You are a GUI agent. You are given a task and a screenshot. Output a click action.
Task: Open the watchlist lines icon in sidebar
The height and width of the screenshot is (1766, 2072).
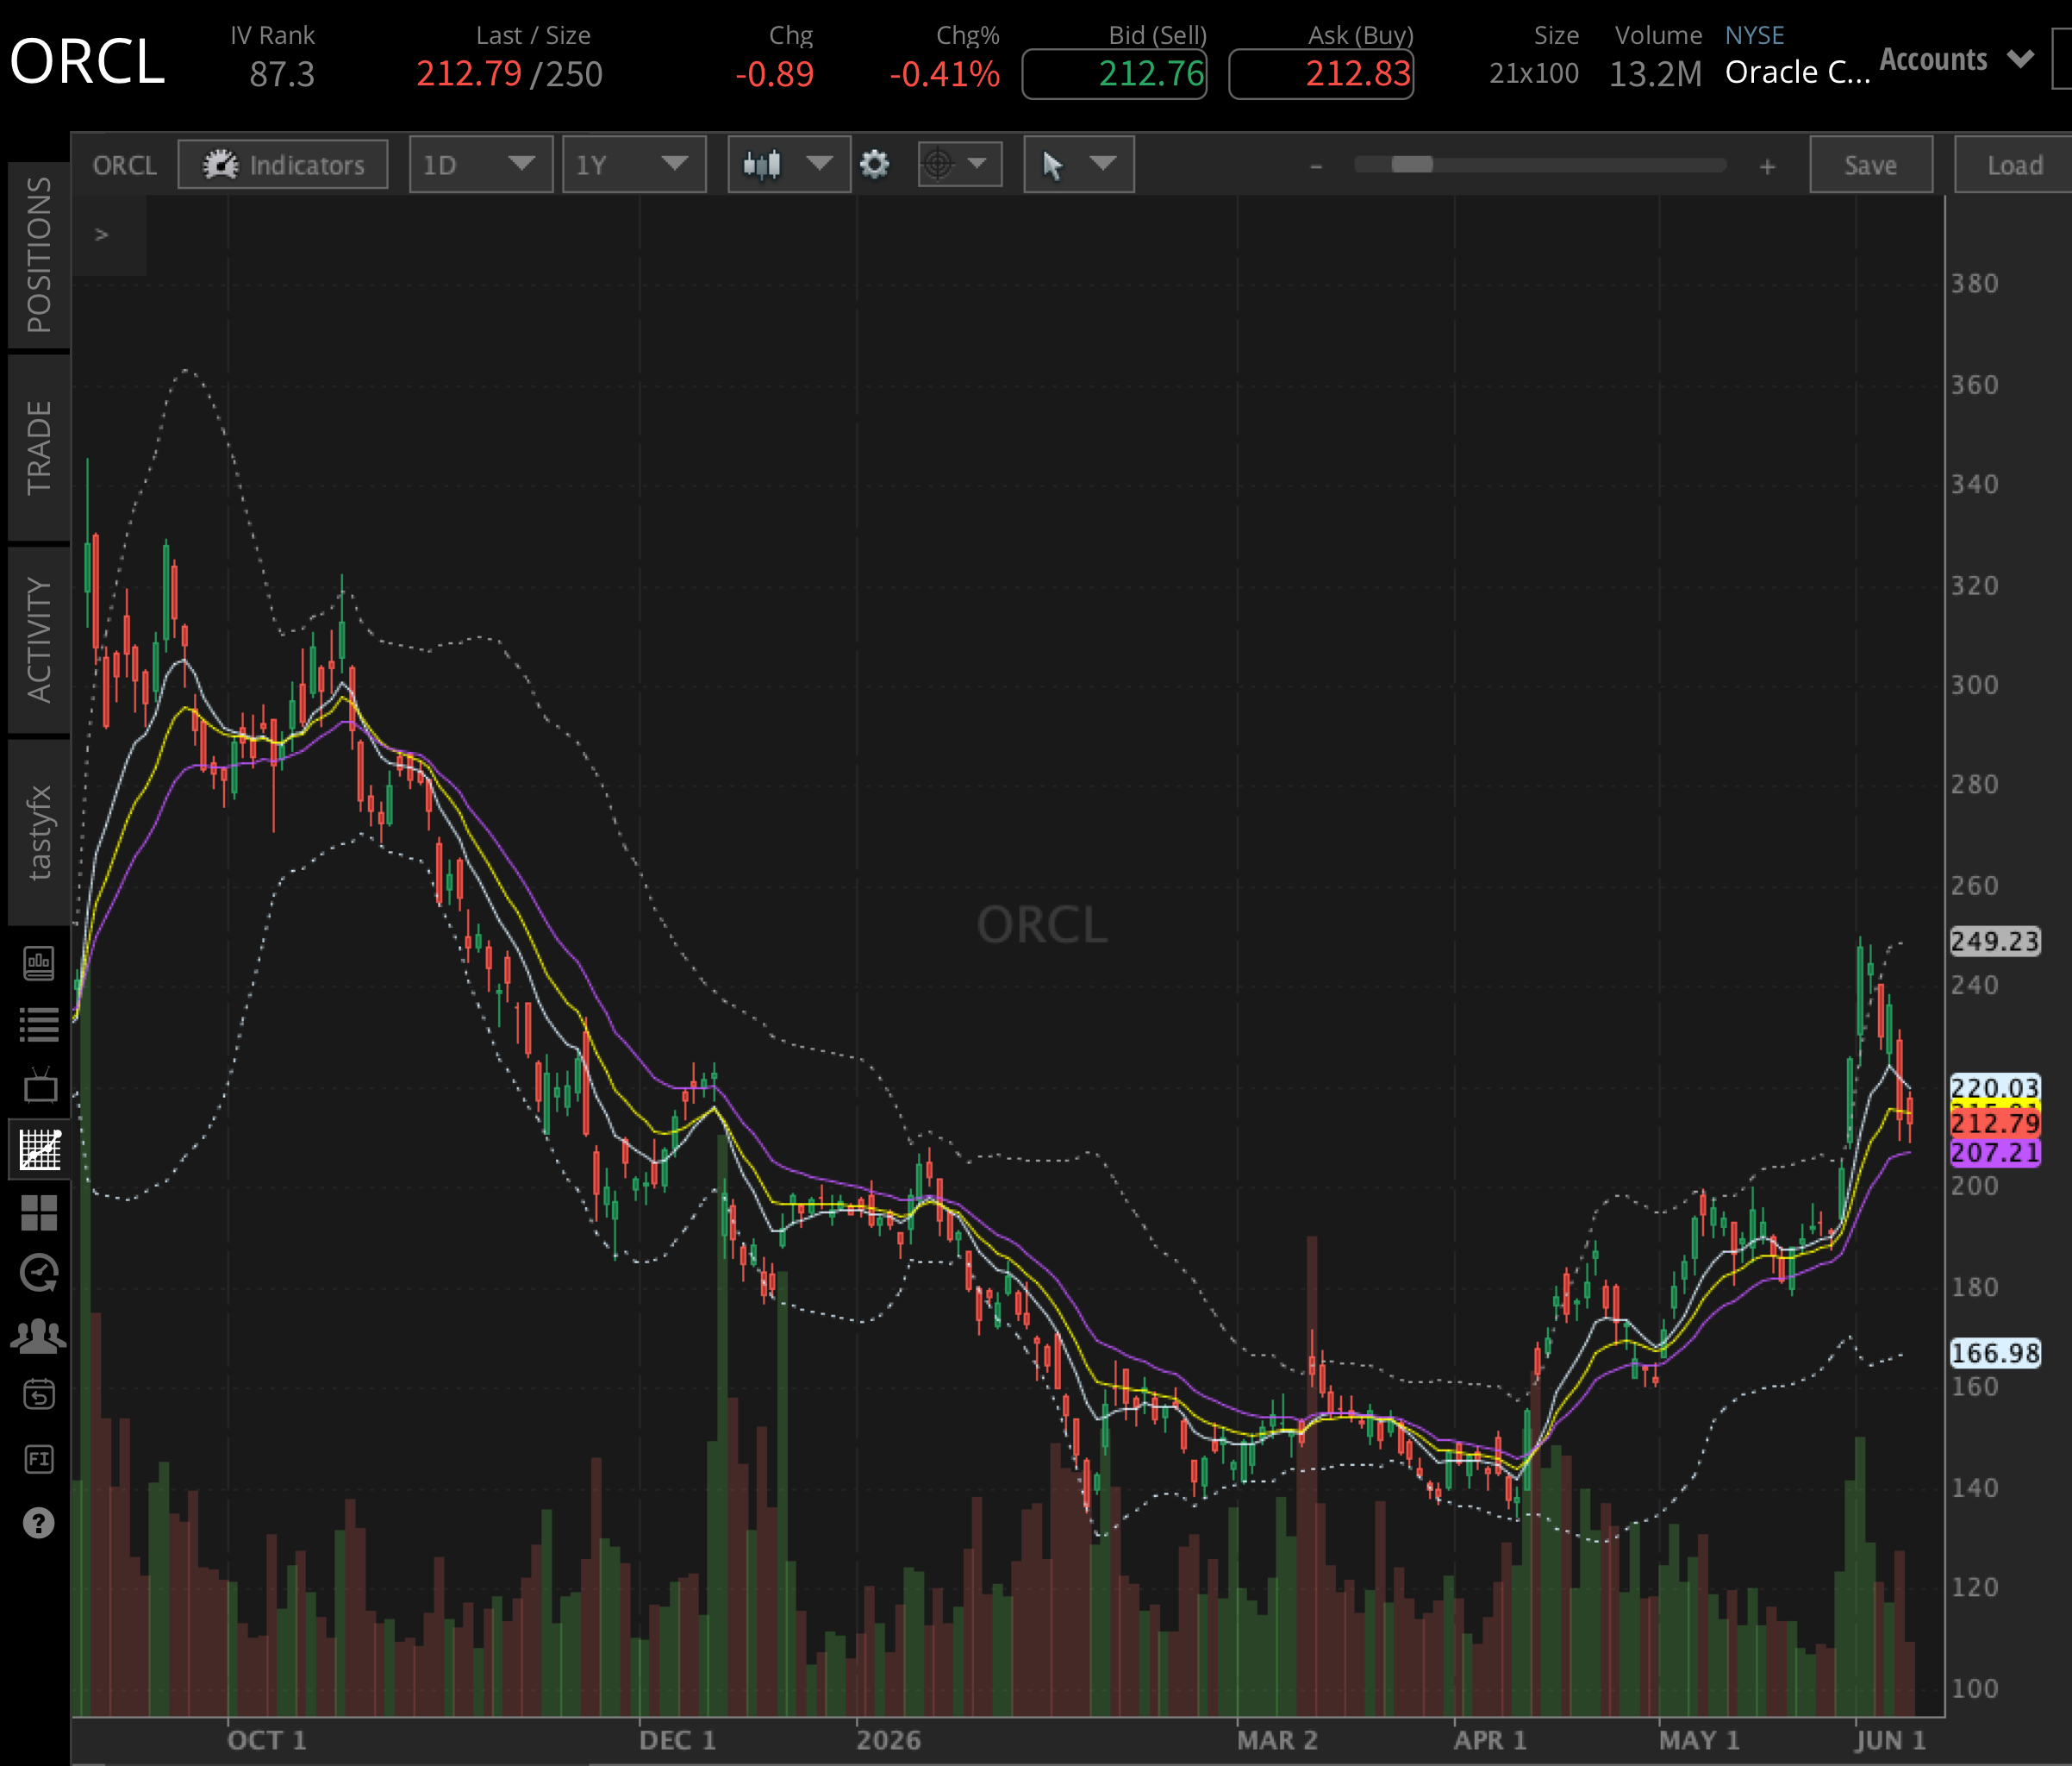39,1024
